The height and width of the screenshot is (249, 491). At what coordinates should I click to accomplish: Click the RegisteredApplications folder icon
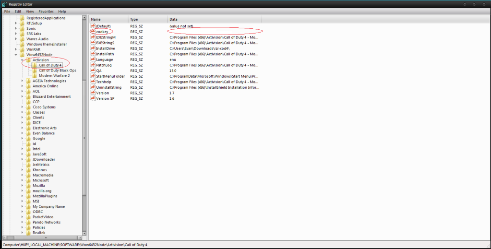(22, 18)
